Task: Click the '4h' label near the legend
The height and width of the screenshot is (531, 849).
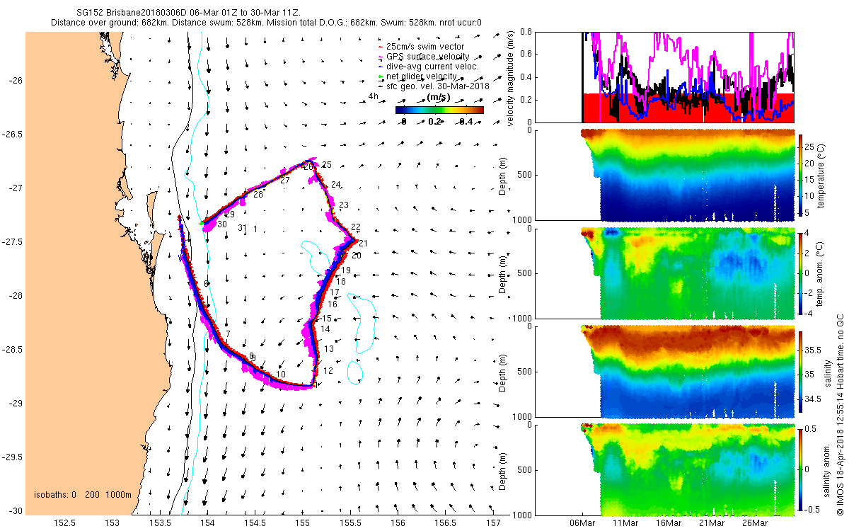Action: (x=372, y=96)
